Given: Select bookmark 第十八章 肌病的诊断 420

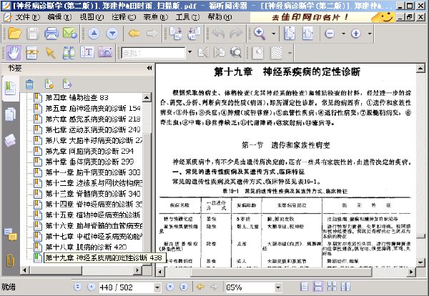Looking at the screenshot, I should pos(86,247).
